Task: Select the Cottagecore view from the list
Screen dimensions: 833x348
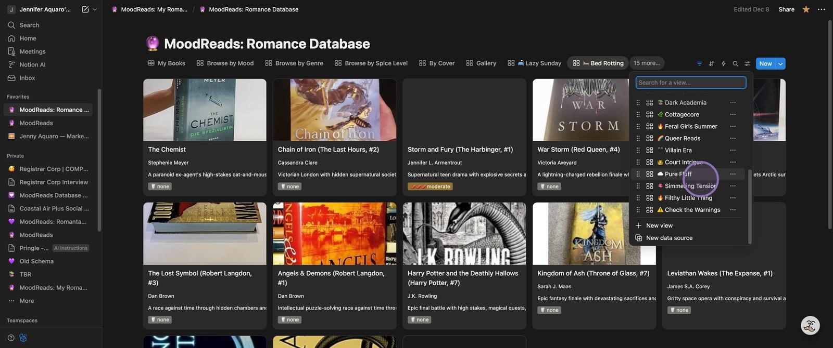Action: [x=681, y=115]
